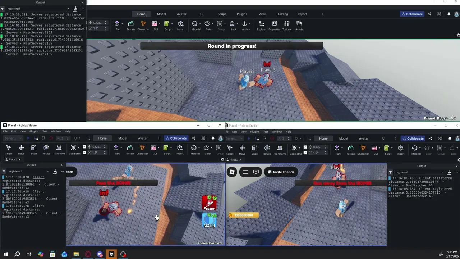Switch to Model tab in bottom-left window

click(123, 138)
